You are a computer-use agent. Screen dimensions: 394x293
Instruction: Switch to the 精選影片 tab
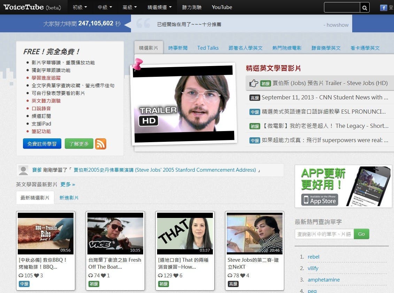coord(148,48)
